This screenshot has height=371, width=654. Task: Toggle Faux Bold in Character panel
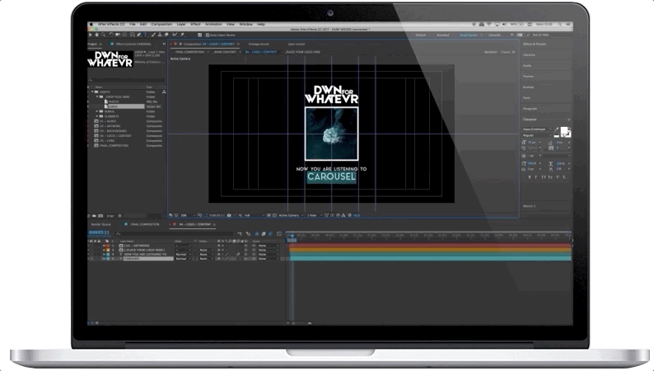pos(530,177)
